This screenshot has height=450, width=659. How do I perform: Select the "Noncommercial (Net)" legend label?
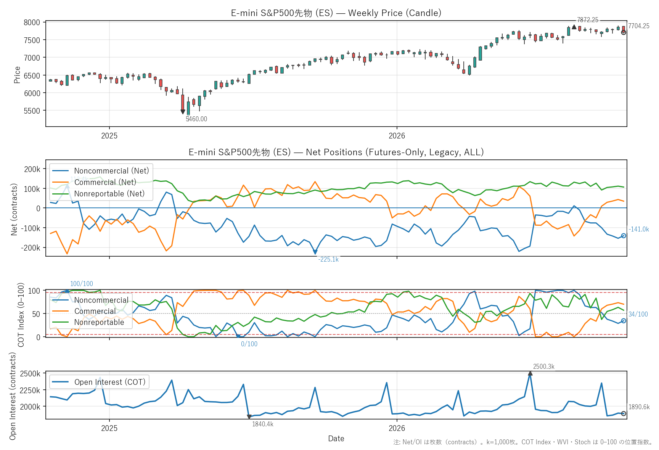111,171
